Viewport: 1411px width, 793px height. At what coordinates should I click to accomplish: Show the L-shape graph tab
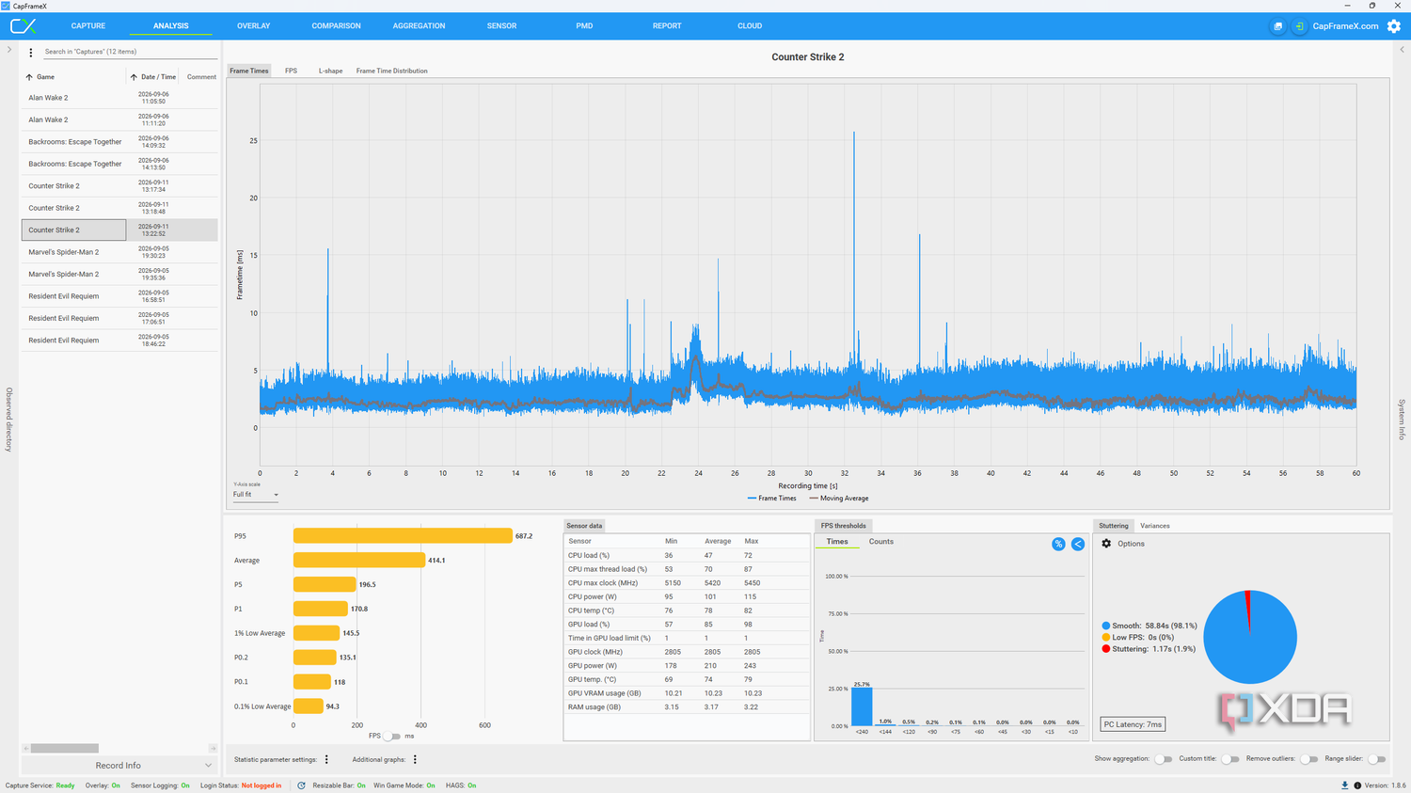[331, 71]
